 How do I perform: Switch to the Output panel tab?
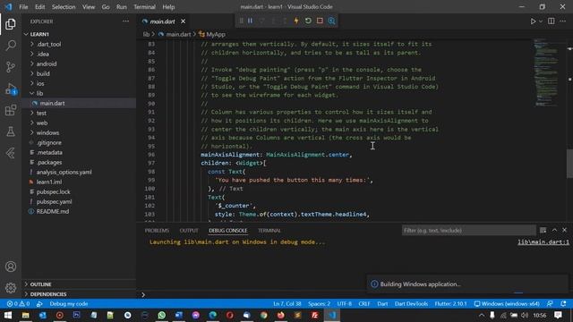click(x=189, y=231)
